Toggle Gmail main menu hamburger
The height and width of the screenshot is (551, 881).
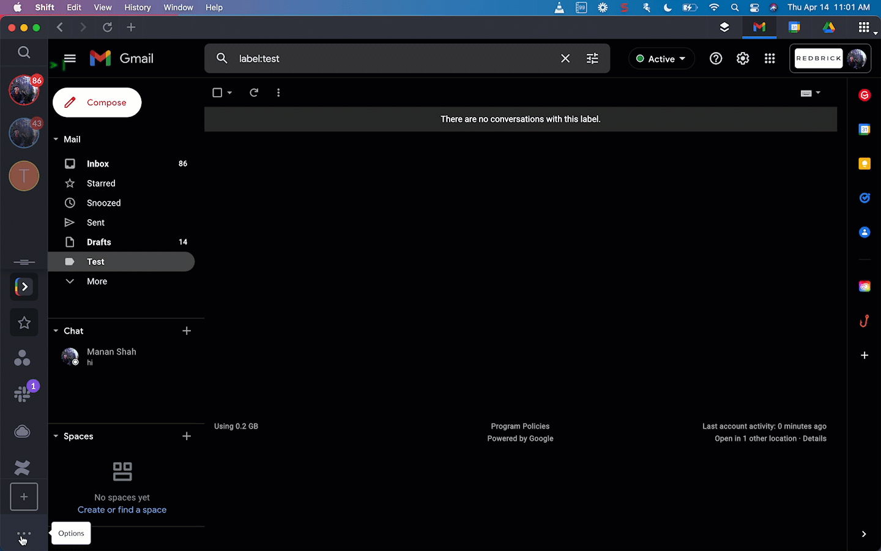tap(70, 59)
